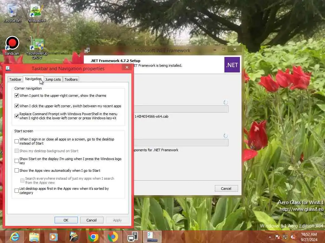The height and width of the screenshot is (243, 325).
Task: Click the Apply button
Action: (x=117, y=220)
